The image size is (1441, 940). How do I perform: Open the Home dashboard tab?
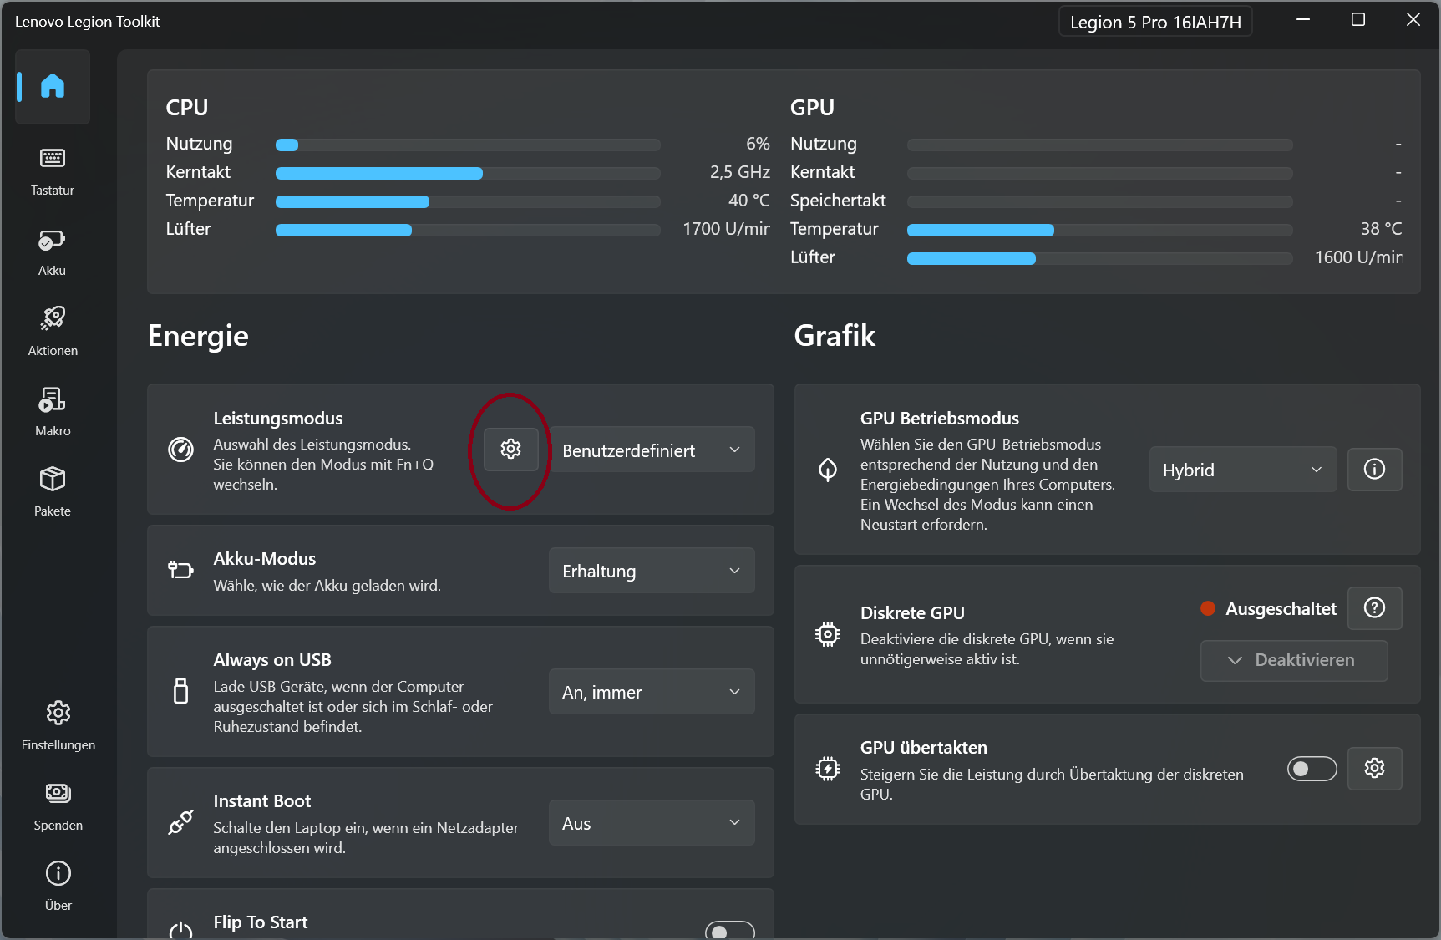(x=52, y=86)
